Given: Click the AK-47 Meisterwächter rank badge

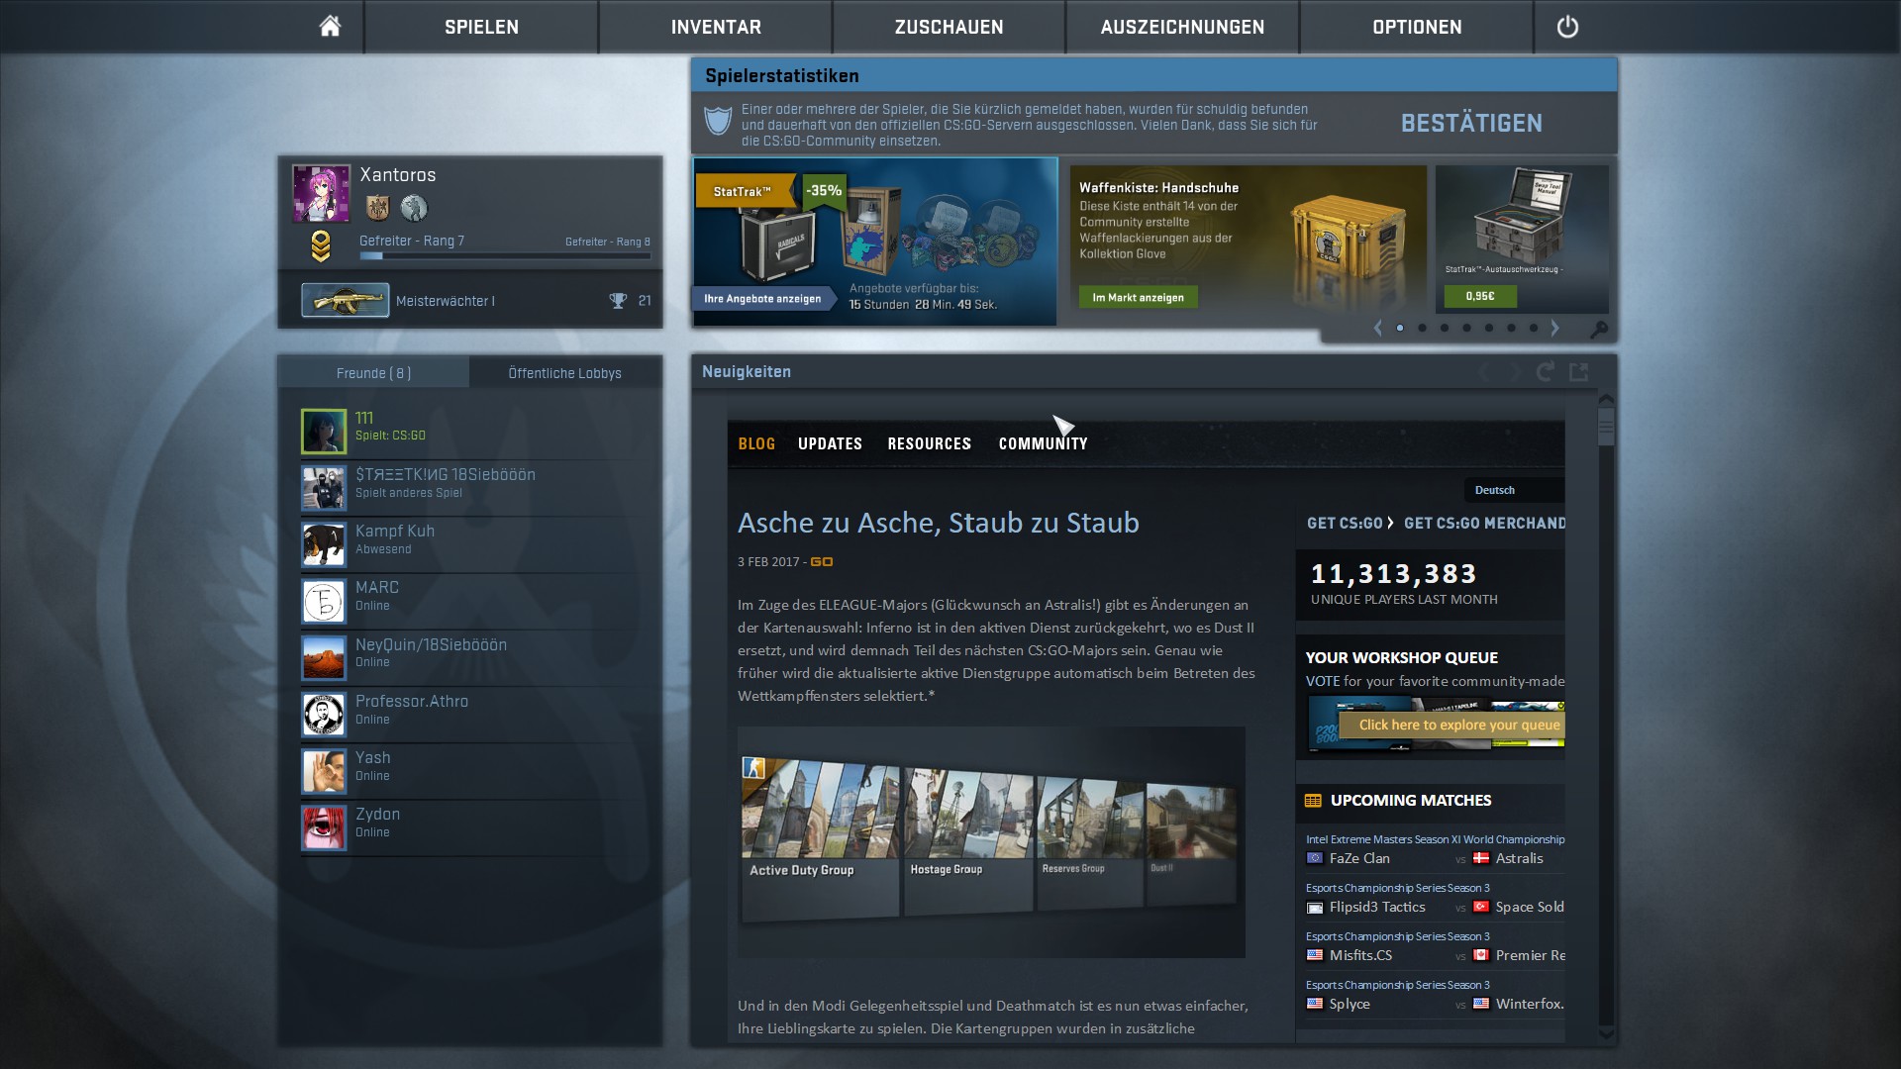Looking at the screenshot, I should coord(345,301).
